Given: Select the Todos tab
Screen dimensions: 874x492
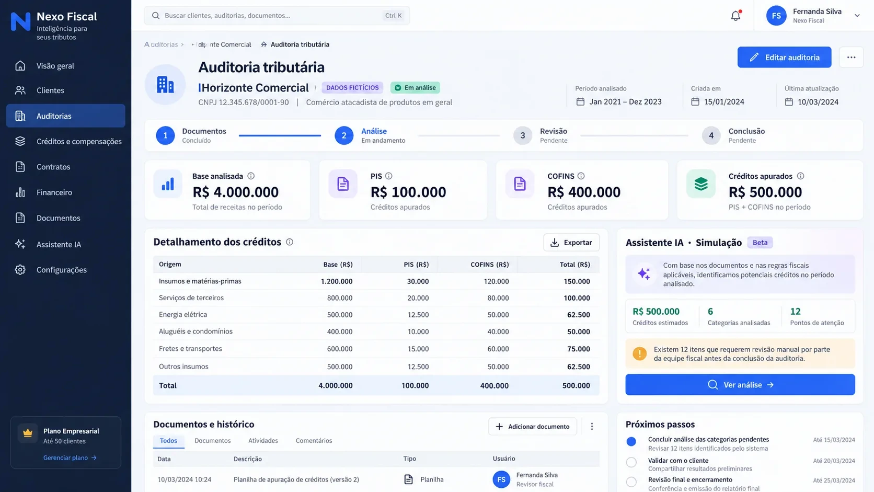Looking at the screenshot, I should pyautogui.click(x=168, y=441).
